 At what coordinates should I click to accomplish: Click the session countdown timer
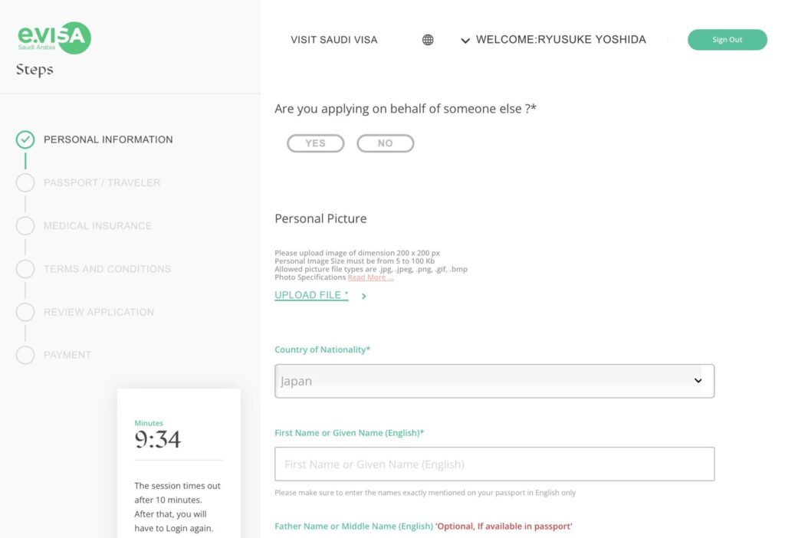(x=157, y=439)
